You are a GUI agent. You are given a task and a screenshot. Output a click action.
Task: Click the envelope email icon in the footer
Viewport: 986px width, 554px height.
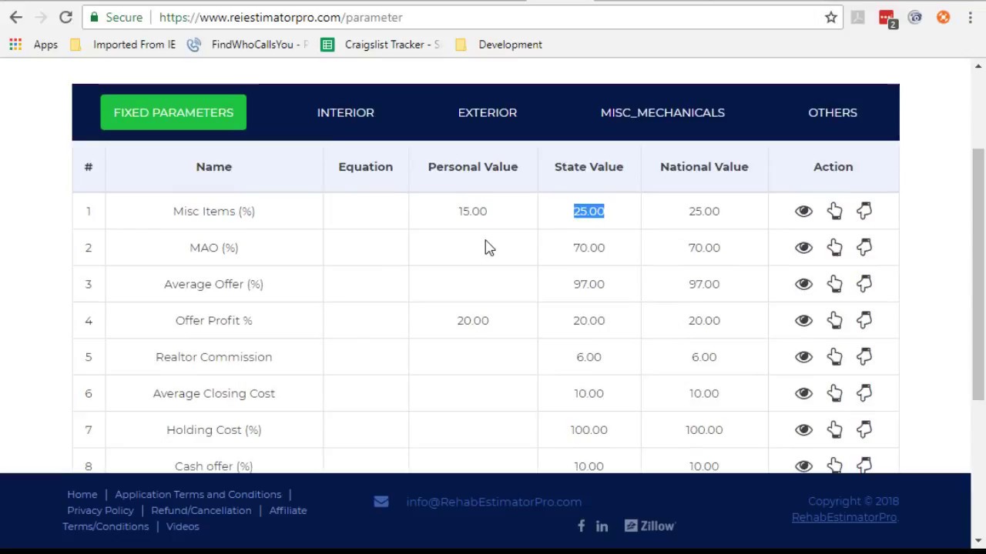pos(381,502)
